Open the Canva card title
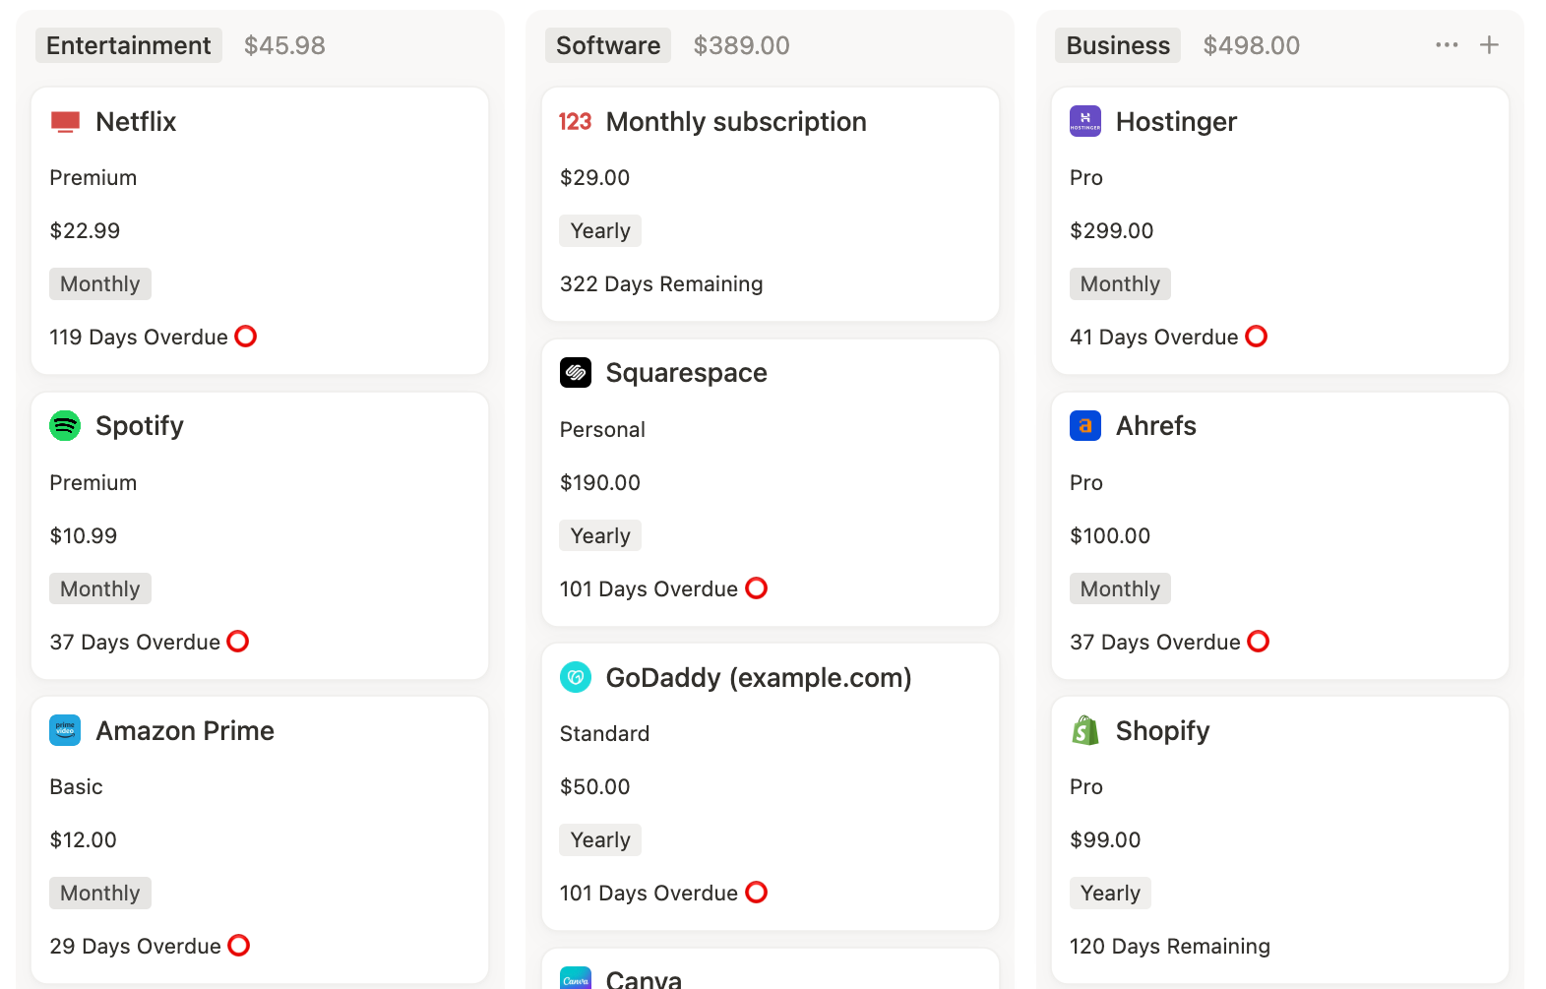1546x989 pixels. point(644,979)
